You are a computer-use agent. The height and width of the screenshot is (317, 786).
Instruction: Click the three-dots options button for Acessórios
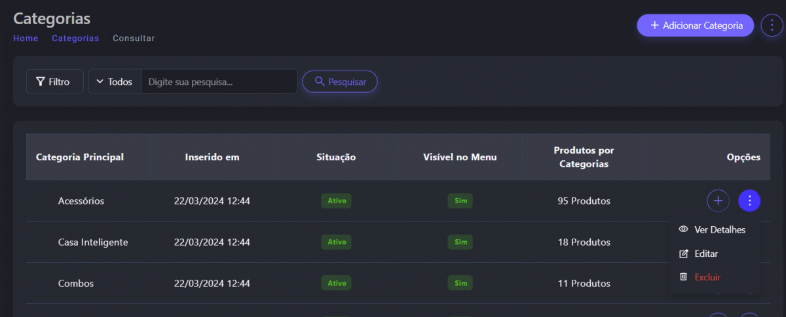click(749, 201)
